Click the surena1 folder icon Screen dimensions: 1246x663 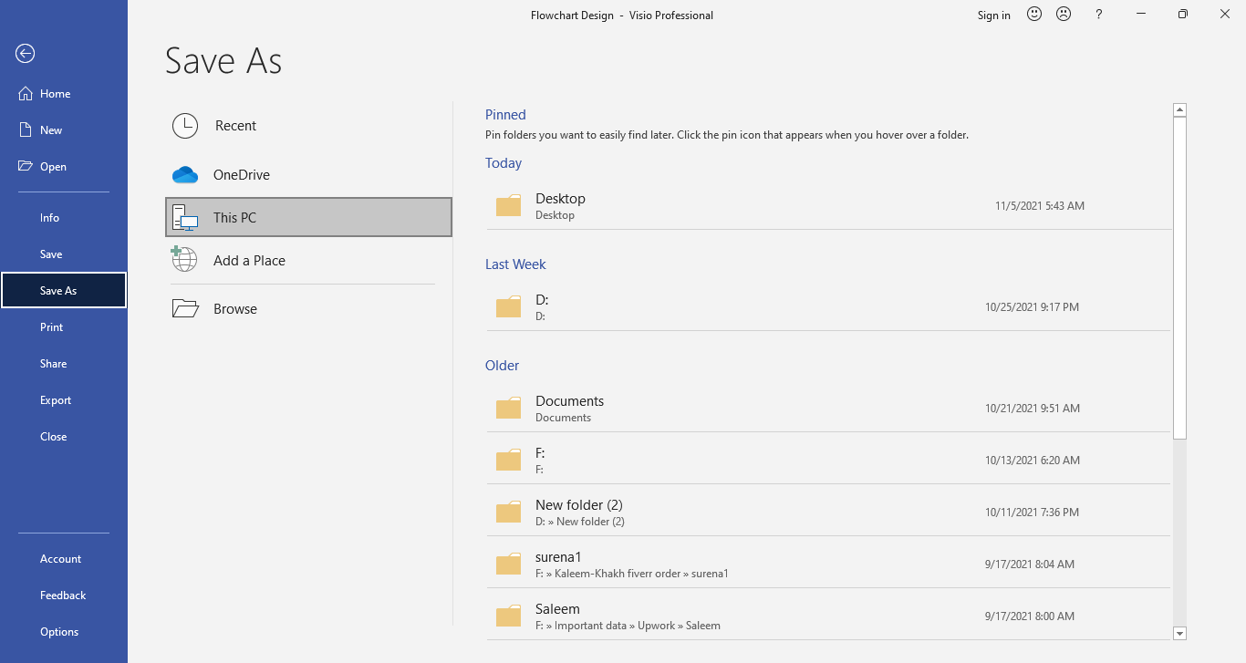point(508,564)
